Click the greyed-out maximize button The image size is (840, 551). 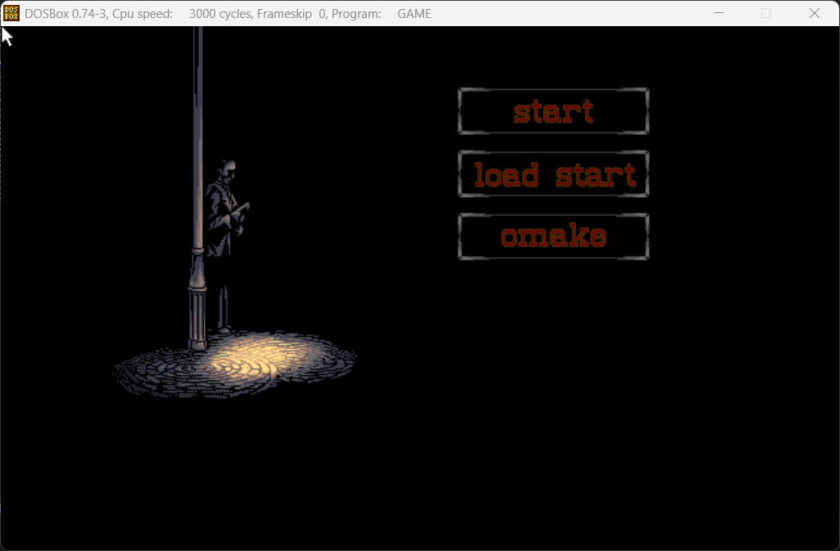pos(766,13)
